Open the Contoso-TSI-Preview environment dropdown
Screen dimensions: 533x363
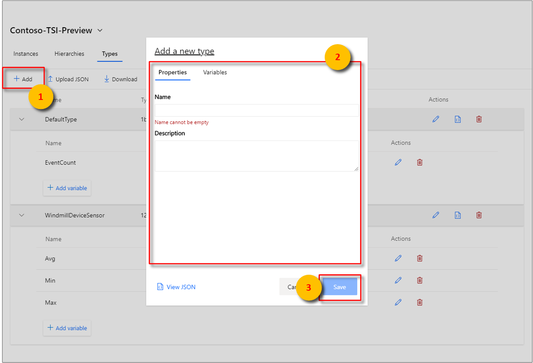pos(100,30)
